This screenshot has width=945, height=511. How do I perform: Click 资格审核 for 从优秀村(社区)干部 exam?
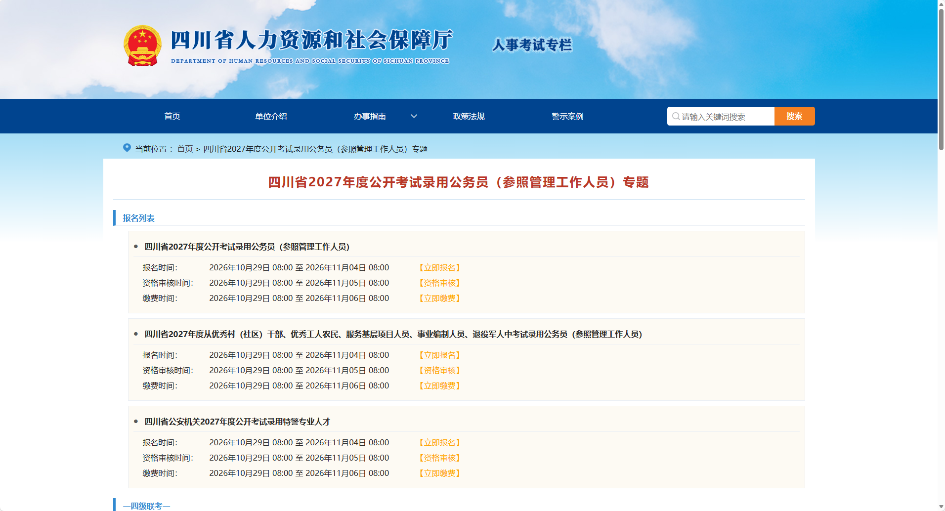440,370
